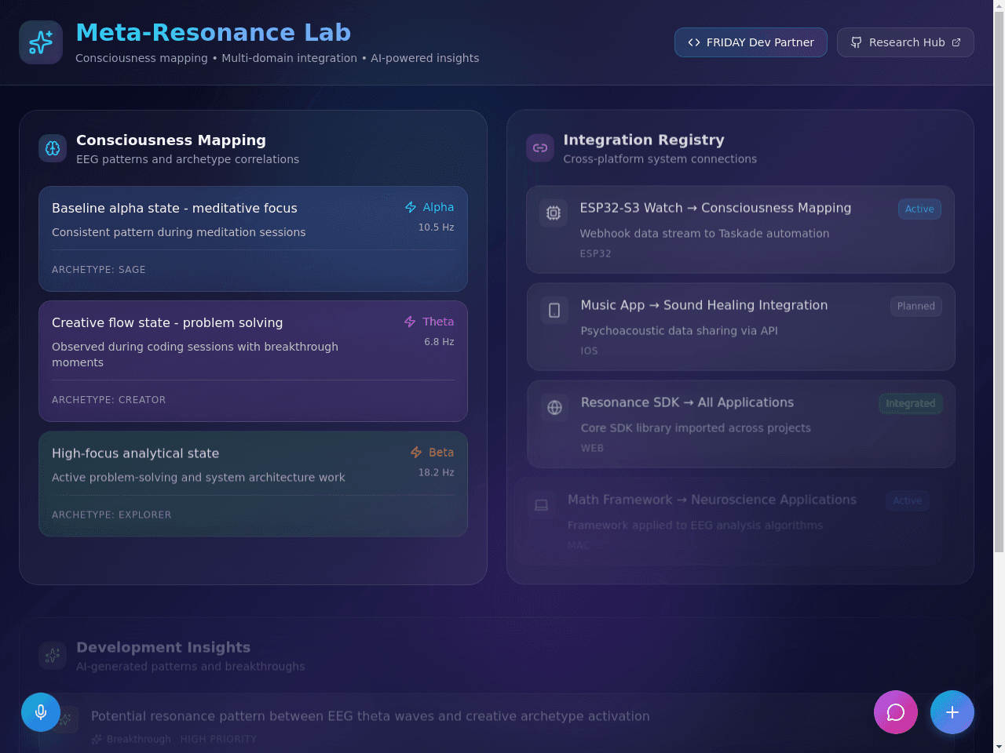
Task: Click the Planned badge on Music App
Action: [916, 306]
